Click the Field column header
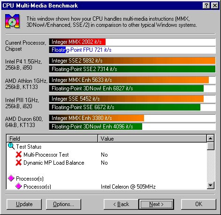The width and height of the screenshot is (221, 215). point(52,139)
